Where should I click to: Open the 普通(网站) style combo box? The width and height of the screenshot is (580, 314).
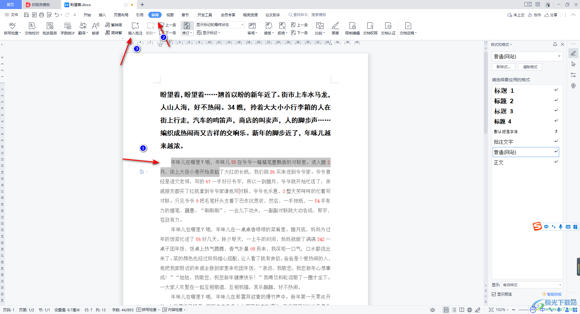pyautogui.click(x=527, y=56)
